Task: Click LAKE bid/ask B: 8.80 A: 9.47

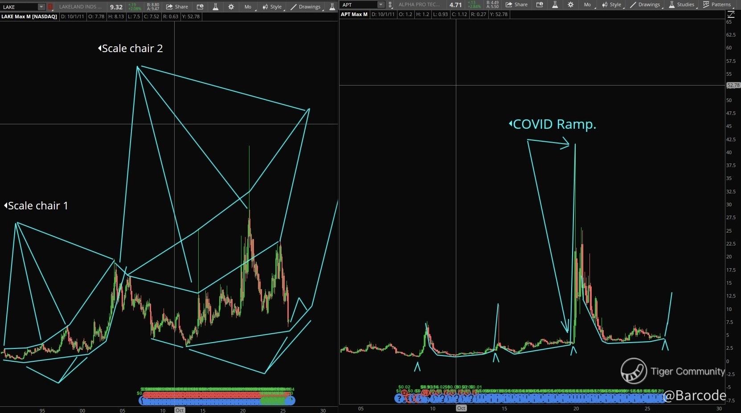Action: [153, 7]
